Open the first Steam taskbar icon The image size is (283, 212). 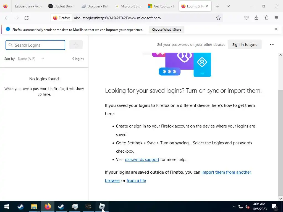tap(20, 206)
